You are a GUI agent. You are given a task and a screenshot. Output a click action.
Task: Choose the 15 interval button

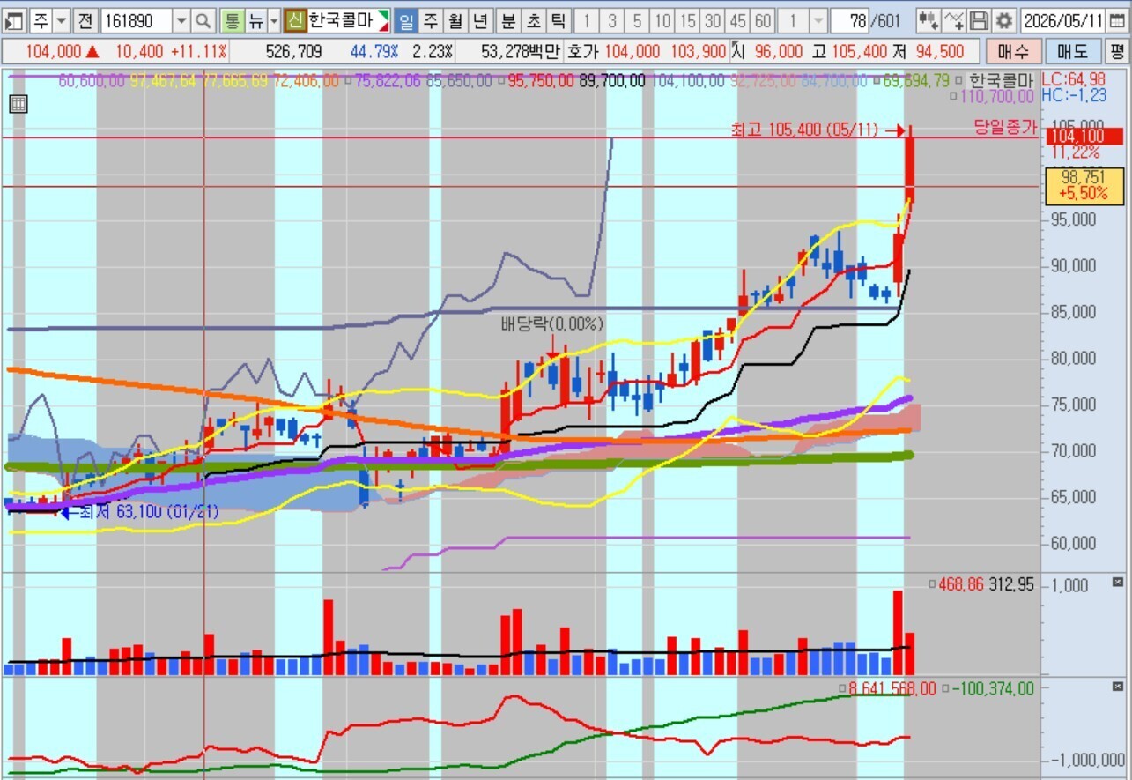[688, 20]
